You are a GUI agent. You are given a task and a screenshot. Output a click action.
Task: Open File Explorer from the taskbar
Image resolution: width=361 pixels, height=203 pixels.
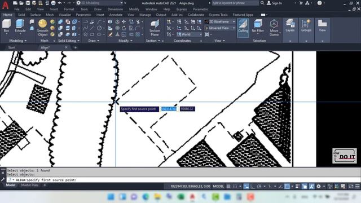click(157, 197)
